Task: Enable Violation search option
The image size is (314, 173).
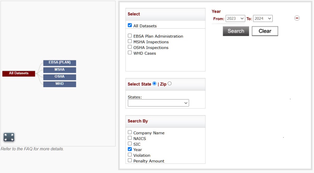Action: pyautogui.click(x=130, y=155)
